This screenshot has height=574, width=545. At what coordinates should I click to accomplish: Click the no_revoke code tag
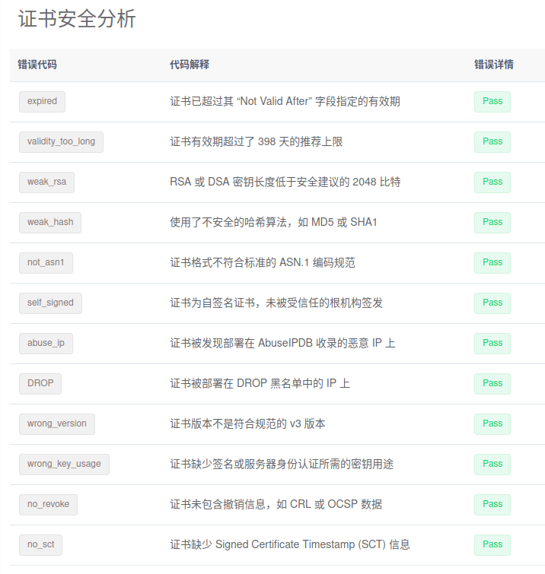(48, 504)
